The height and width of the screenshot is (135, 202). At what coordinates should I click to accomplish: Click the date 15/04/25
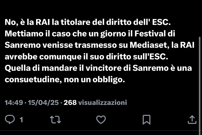click(x=43, y=103)
